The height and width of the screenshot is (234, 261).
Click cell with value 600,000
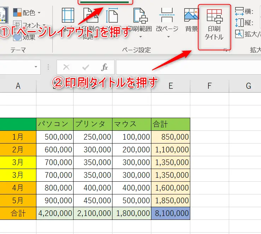(55, 150)
